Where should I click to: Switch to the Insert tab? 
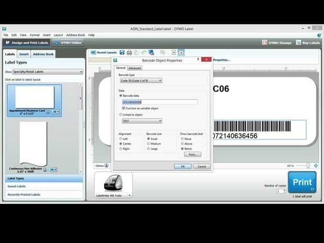(x=24, y=54)
